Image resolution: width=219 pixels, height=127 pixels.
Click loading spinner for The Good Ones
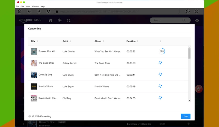coord(160,63)
